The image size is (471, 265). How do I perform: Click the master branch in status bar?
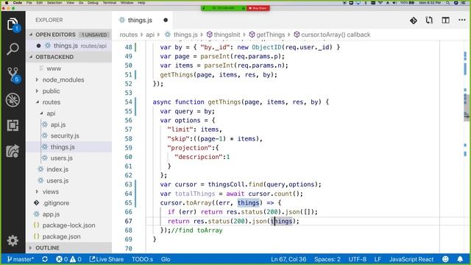(21, 259)
